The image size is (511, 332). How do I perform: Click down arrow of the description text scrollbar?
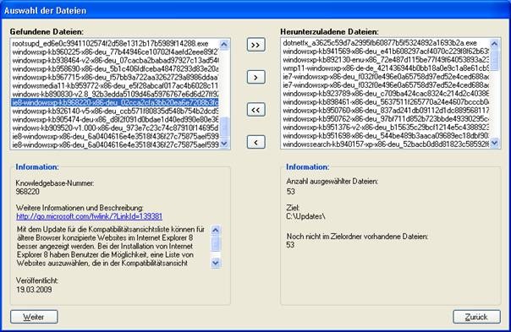(216, 263)
